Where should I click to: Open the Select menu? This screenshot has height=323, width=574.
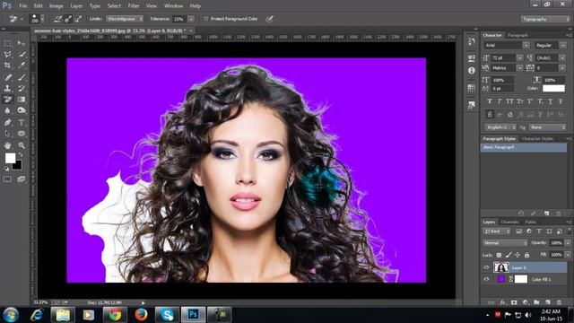(114, 6)
